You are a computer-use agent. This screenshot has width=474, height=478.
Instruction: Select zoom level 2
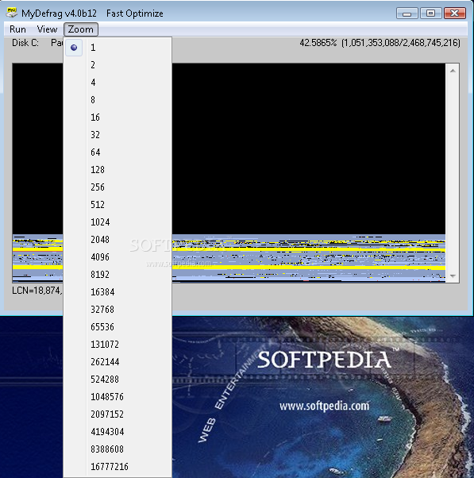pos(118,65)
